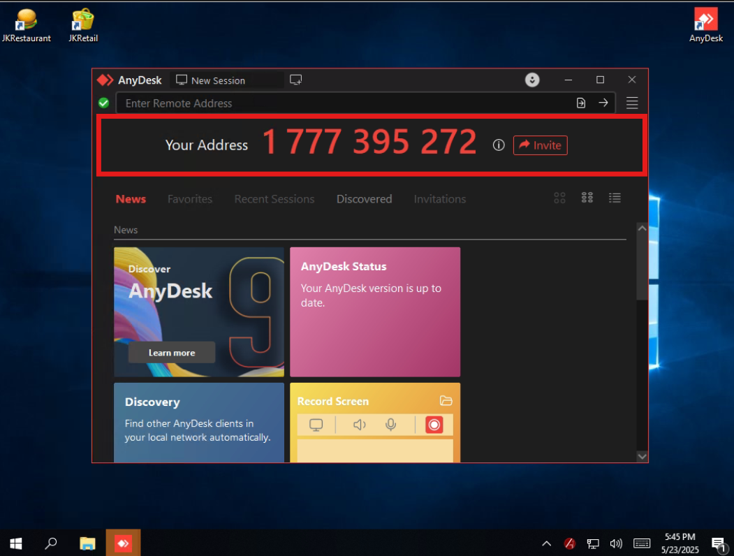The image size is (734, 556).
Task: Open the JKRetail desktop shortcut
Action: (83, 26)
